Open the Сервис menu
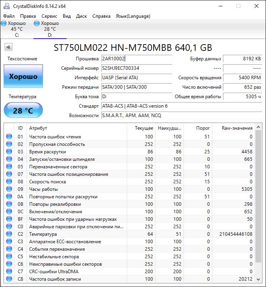Image resolution: width=266 pixels, height=287 pixels. point(49,16)
